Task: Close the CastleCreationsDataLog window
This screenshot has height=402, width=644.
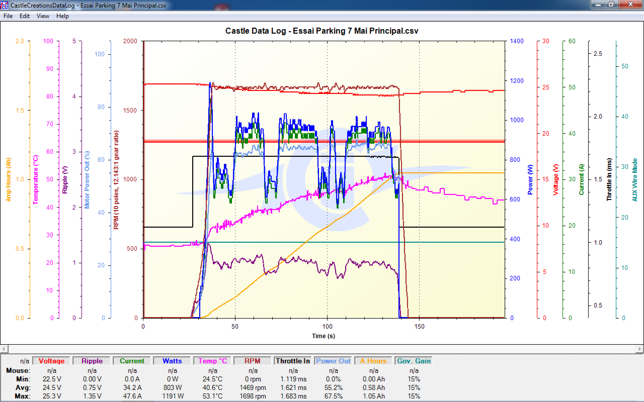Action: [630, 5]
